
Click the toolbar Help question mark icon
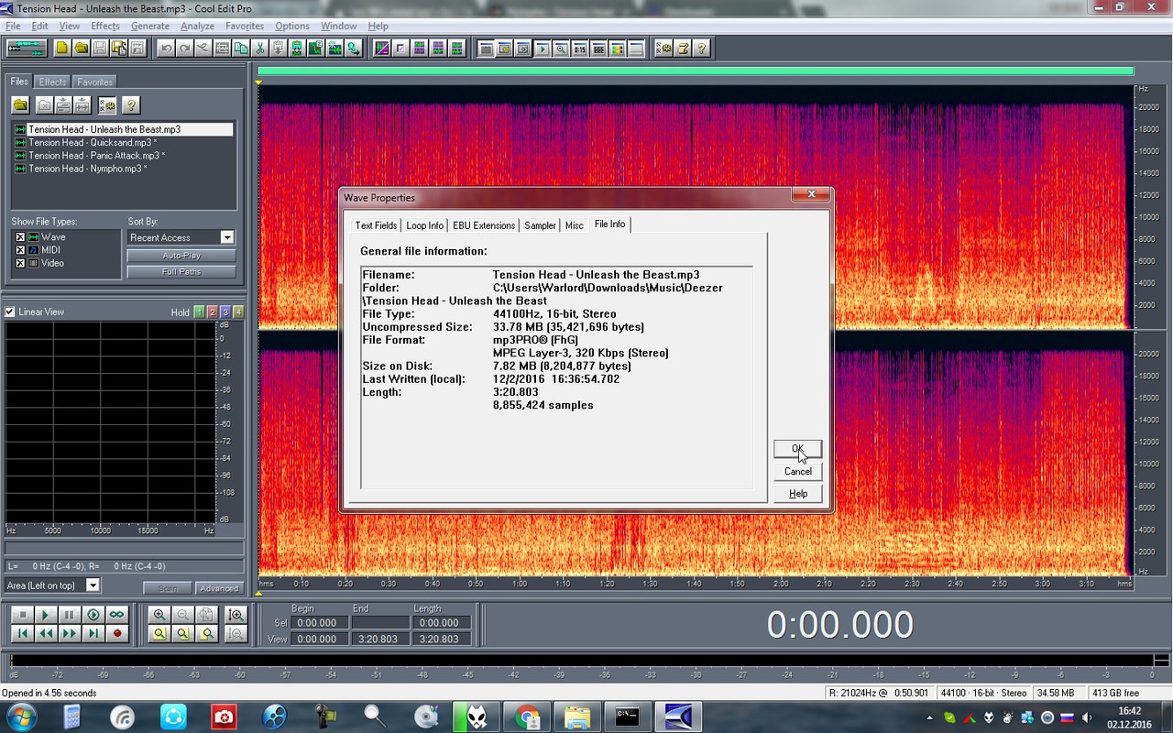click(702, 48)
